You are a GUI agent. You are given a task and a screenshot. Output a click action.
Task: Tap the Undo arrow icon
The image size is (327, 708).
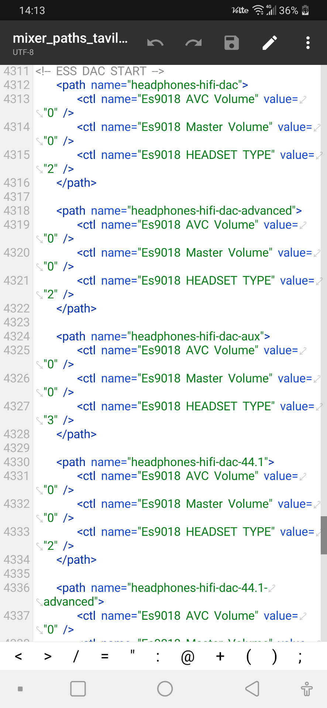[x=155, y=43]
